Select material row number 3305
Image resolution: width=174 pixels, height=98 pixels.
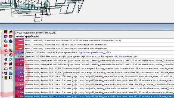(95, 81)
